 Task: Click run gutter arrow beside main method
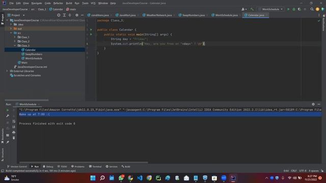click(91, 34)
